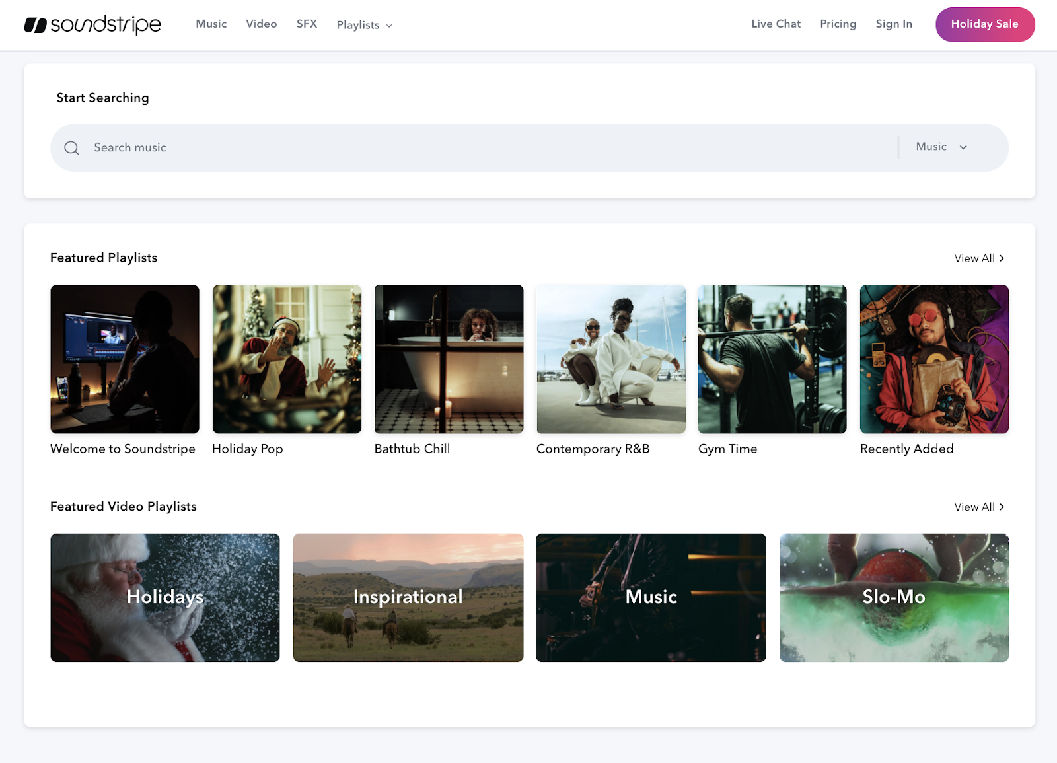Click inside the Search music input field
This screenshot has height=763, width=1057.
tap(264, 147)
